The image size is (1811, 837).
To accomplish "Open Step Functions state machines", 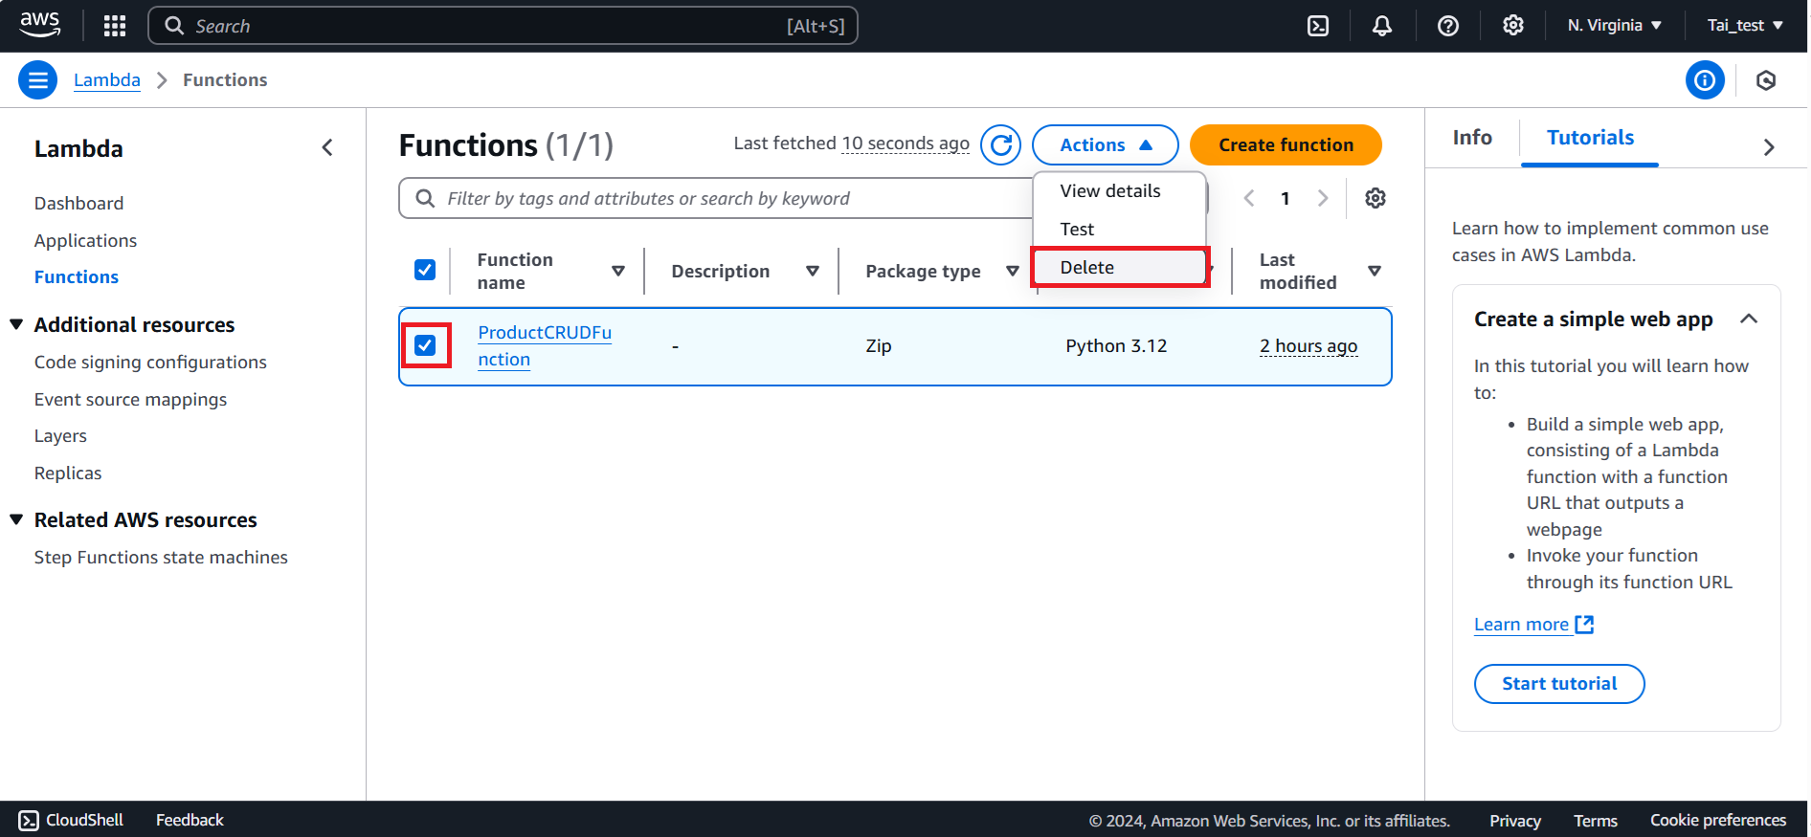I will tap(161, 558).
